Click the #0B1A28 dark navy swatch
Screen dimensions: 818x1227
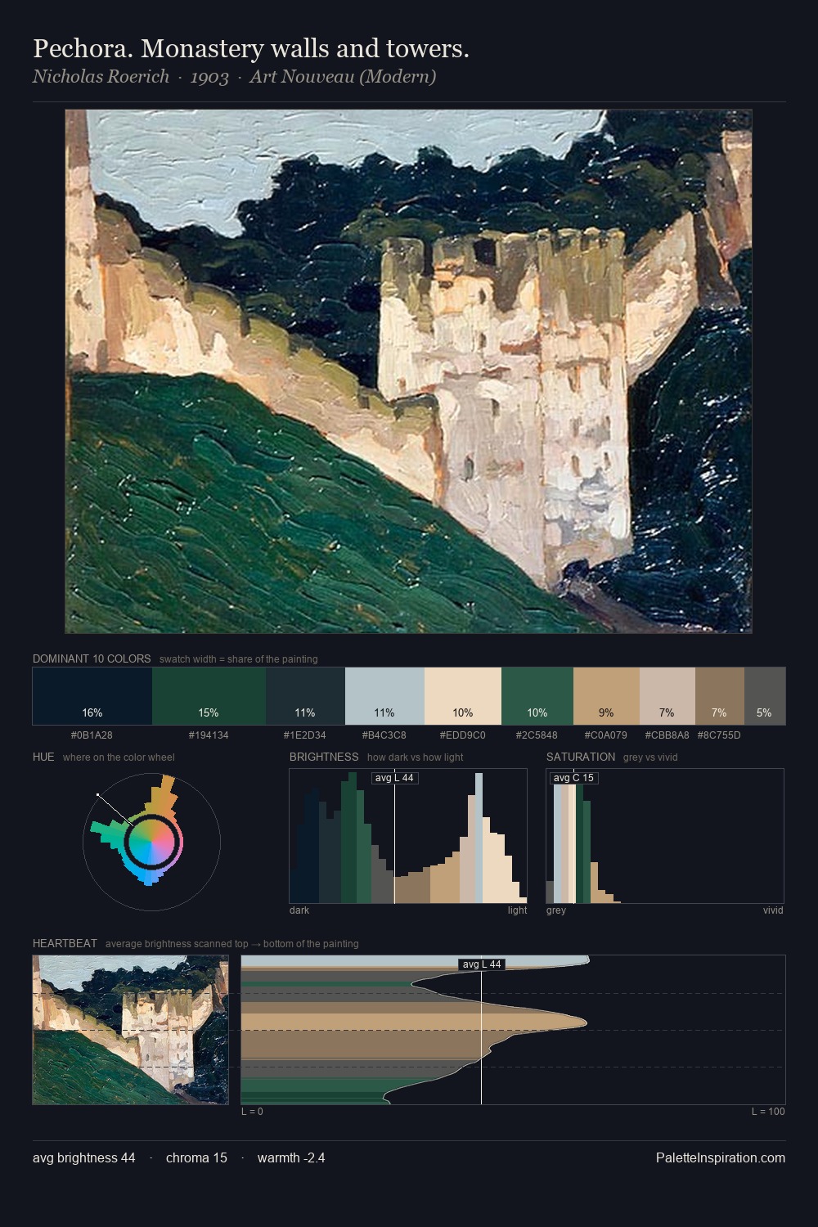point(92,696)
